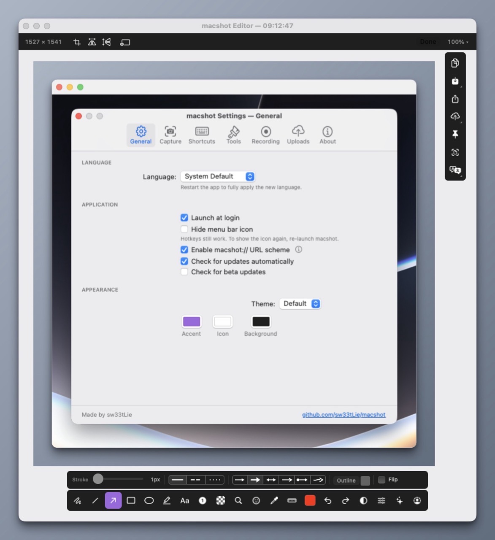Enable the Hide menu bar icon checkbox
The image size is (495, 540).
(184, 229)
